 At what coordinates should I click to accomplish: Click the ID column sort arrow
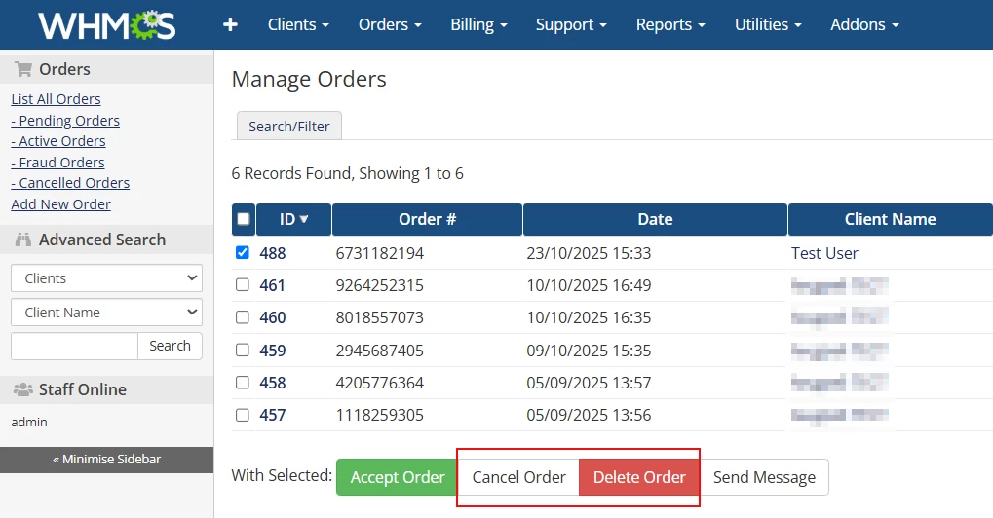304,219
